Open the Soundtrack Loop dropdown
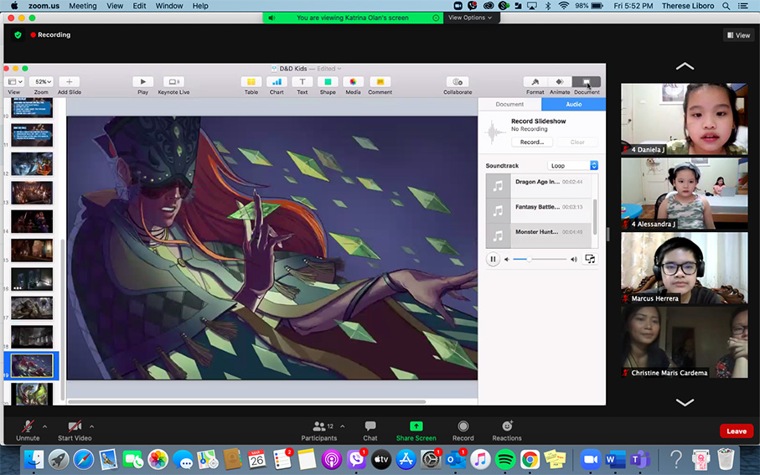This screenshot has width=760, height=475. pyautogui.click(x=572, y=165)
